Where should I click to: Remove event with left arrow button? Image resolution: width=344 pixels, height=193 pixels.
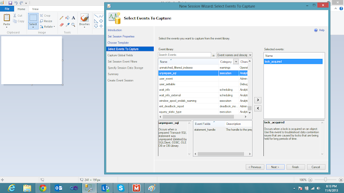pyautogui.click(x=258, y=108)
